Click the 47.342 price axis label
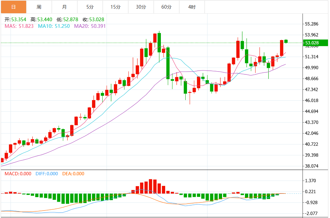This screenshot has height=218, width=330. pyautogui.click(x=312, y=90)
